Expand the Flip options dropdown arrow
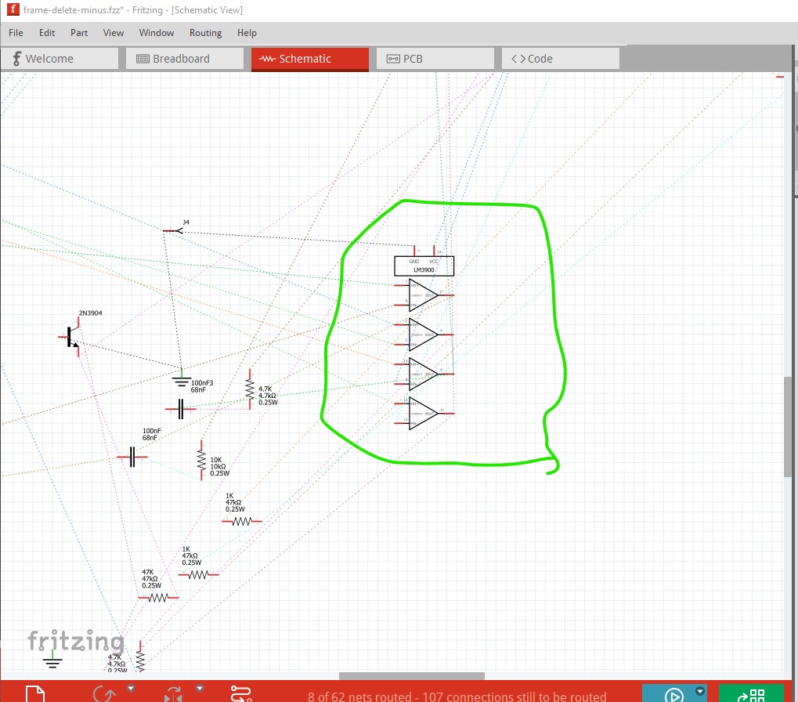798x702 pixels. click(200, 688)
